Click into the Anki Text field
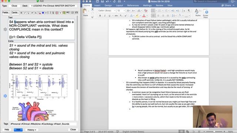Image resolution: width=237 pixels, height=133 pixels. (41, 30)
